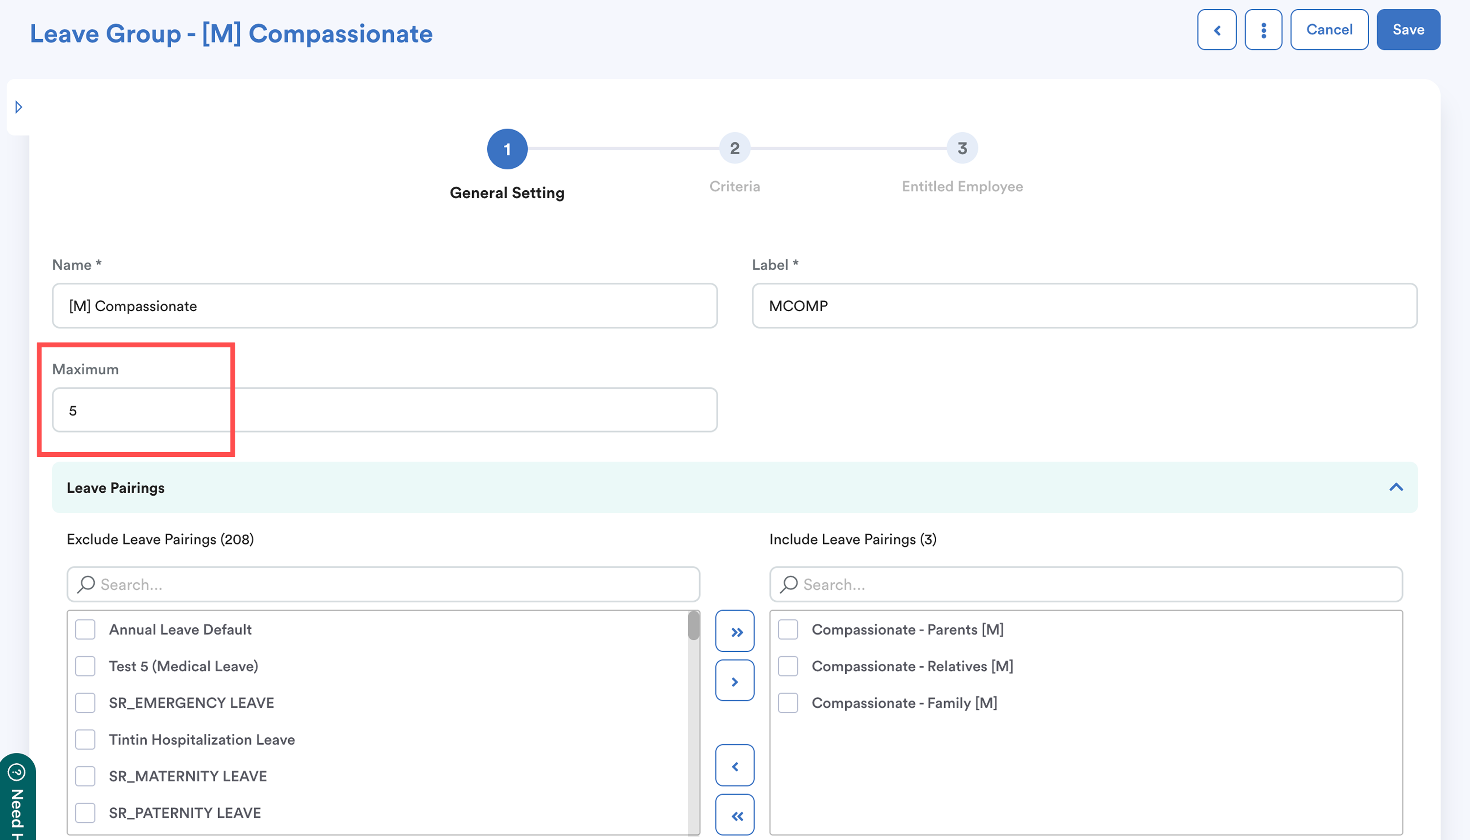Check the Annual Leave Default checkbox
Viewport: 1470px width, 840px height.
click(x=85, y=630)
